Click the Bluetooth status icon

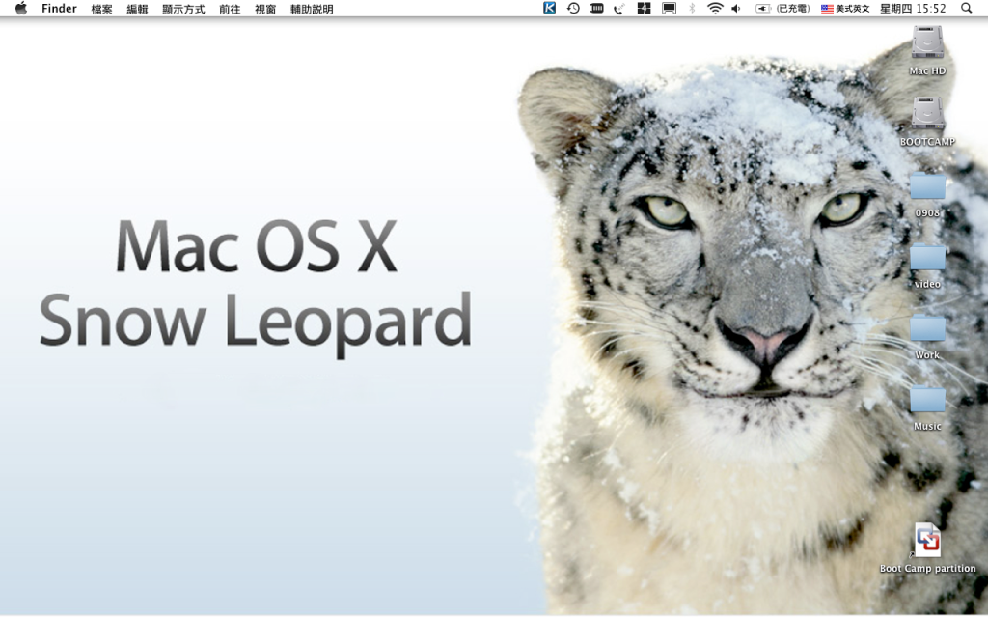[x=692, y=8]
